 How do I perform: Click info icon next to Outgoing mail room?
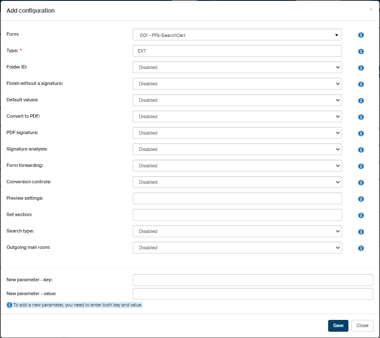[x=361, y=248]
